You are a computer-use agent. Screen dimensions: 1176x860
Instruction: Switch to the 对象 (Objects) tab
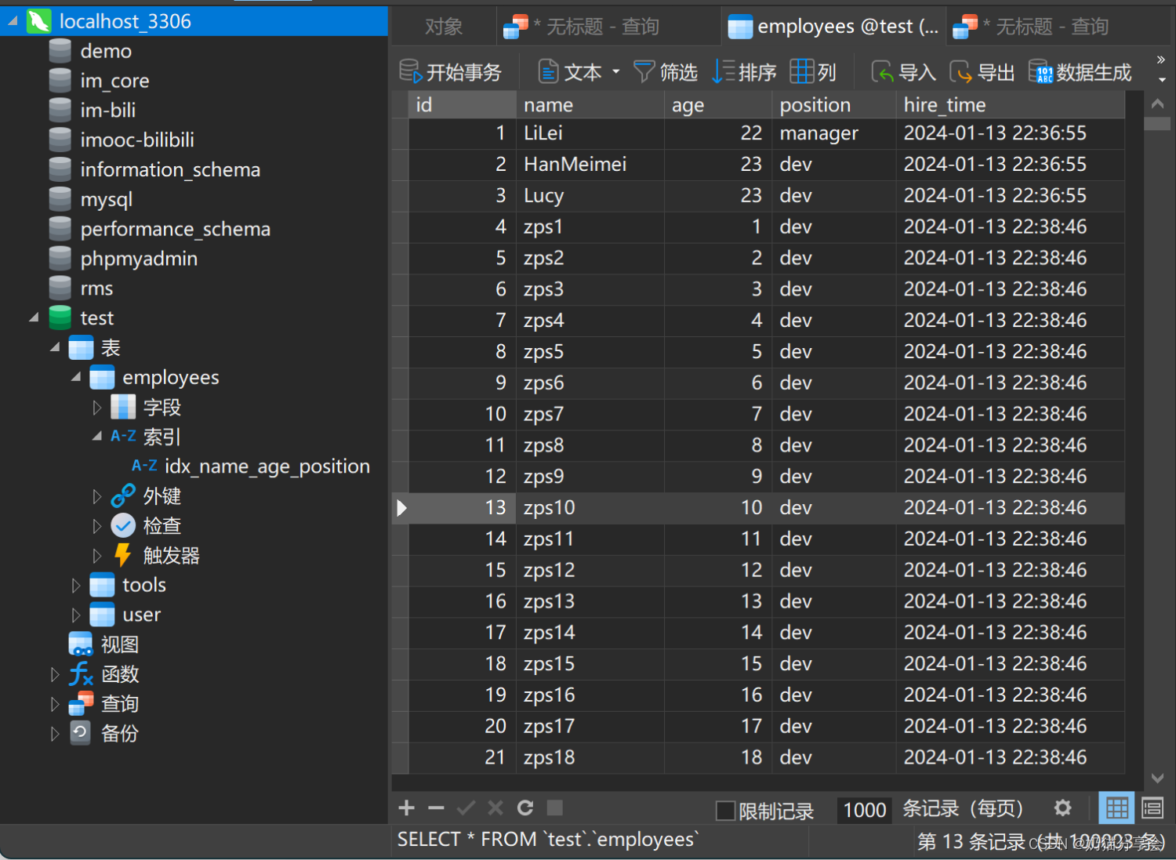point(444,27)
